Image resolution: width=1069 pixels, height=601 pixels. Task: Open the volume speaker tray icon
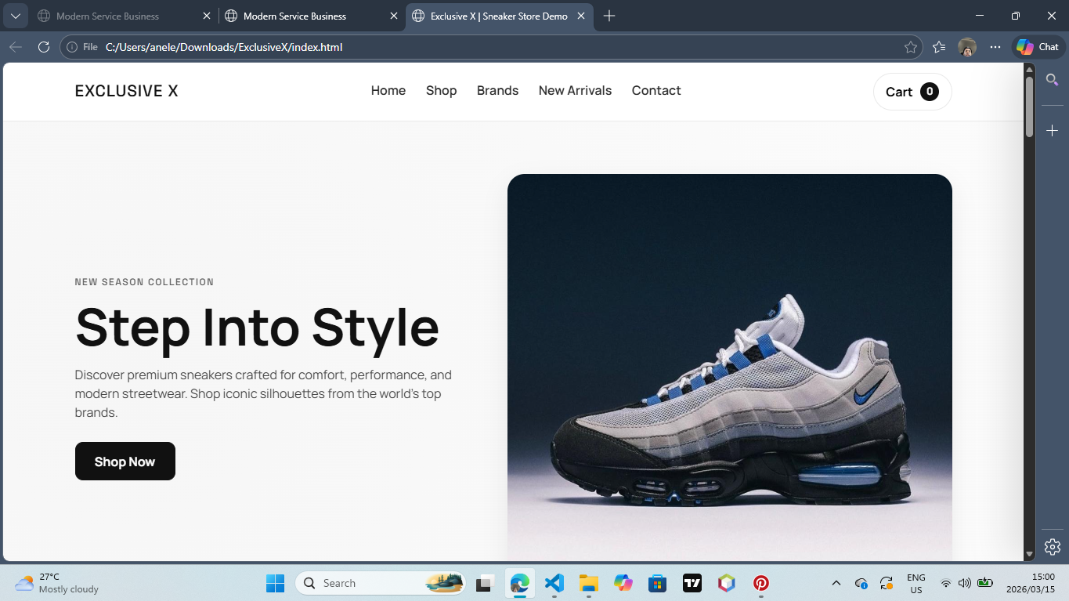(965, 583)
